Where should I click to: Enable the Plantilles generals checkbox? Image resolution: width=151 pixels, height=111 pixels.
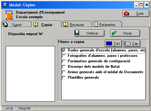point(64,77)
